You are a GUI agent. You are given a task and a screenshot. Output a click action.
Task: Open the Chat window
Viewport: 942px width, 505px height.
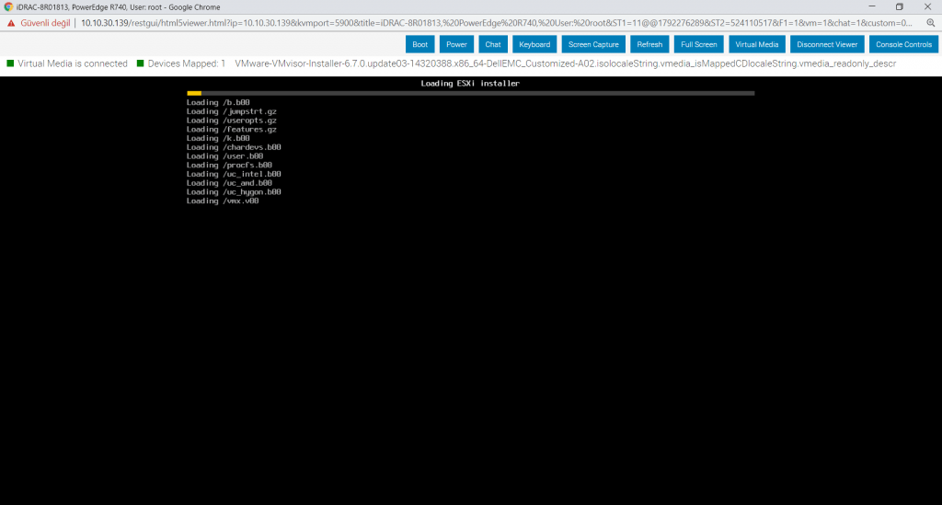(493, 44)
